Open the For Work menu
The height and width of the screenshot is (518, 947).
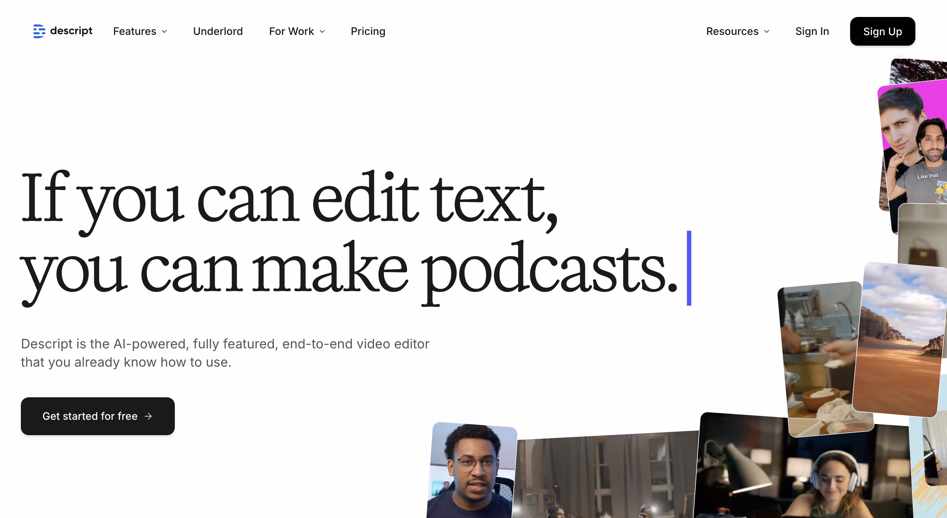(x=297, y=31)
